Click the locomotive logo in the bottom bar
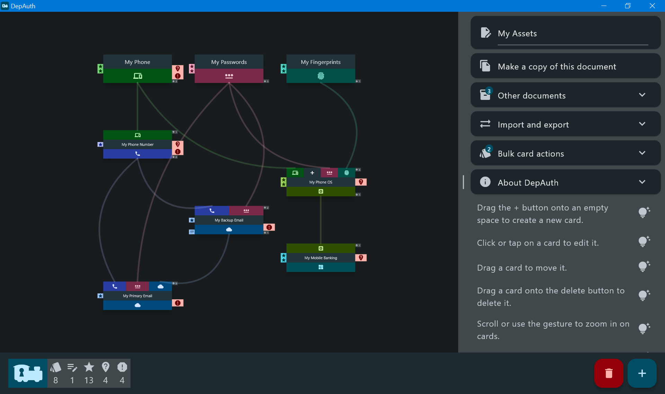Viewport: 665px width, 394px height. click(x=28, y=373)
